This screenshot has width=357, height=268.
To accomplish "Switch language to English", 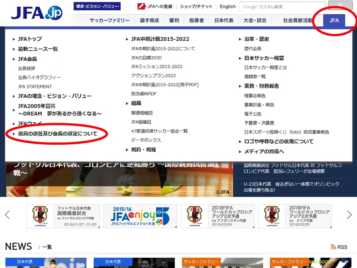I will (x=228, y=7).
